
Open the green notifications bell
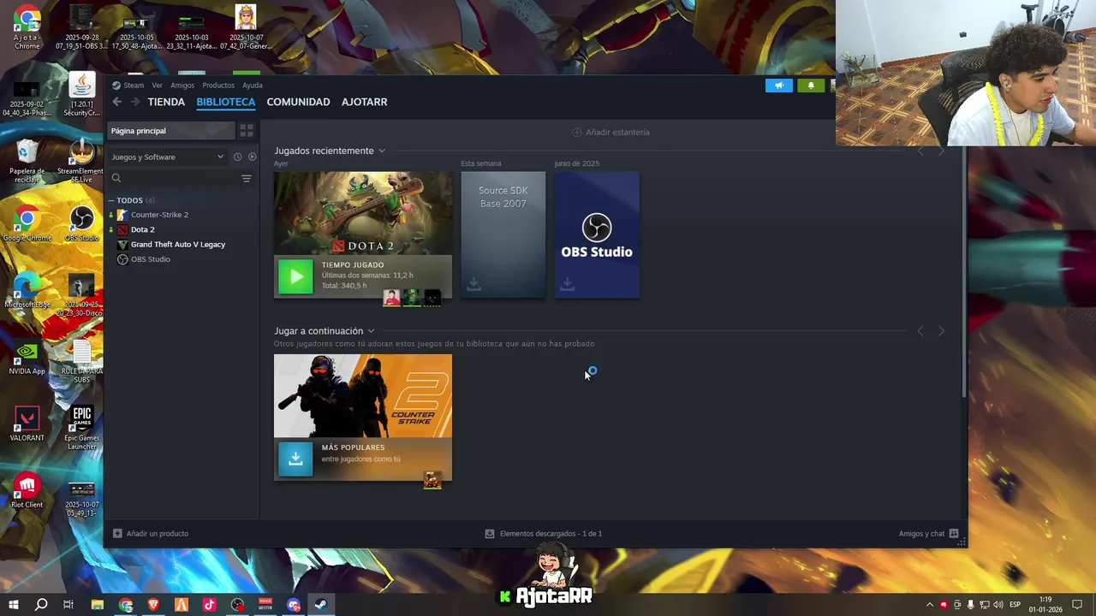(x=811, y=86)
